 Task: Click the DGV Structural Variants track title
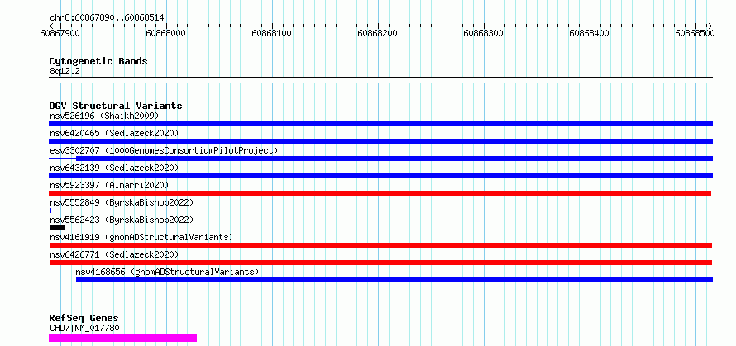[x=116, y=106]
